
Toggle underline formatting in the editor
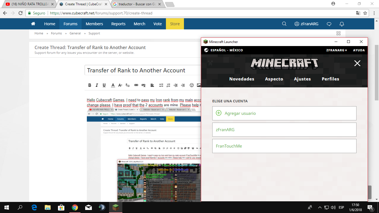[104, 85]
